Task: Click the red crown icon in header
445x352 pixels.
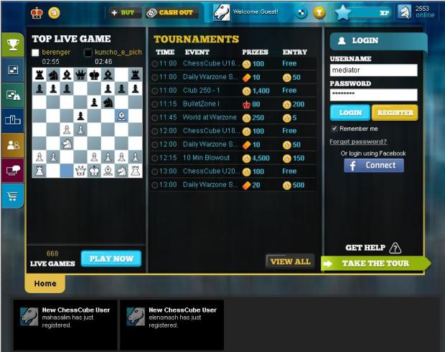Action: pyautogui.click(x=37, y=13)
